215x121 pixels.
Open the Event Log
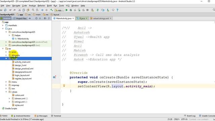[x=189, y=116]
